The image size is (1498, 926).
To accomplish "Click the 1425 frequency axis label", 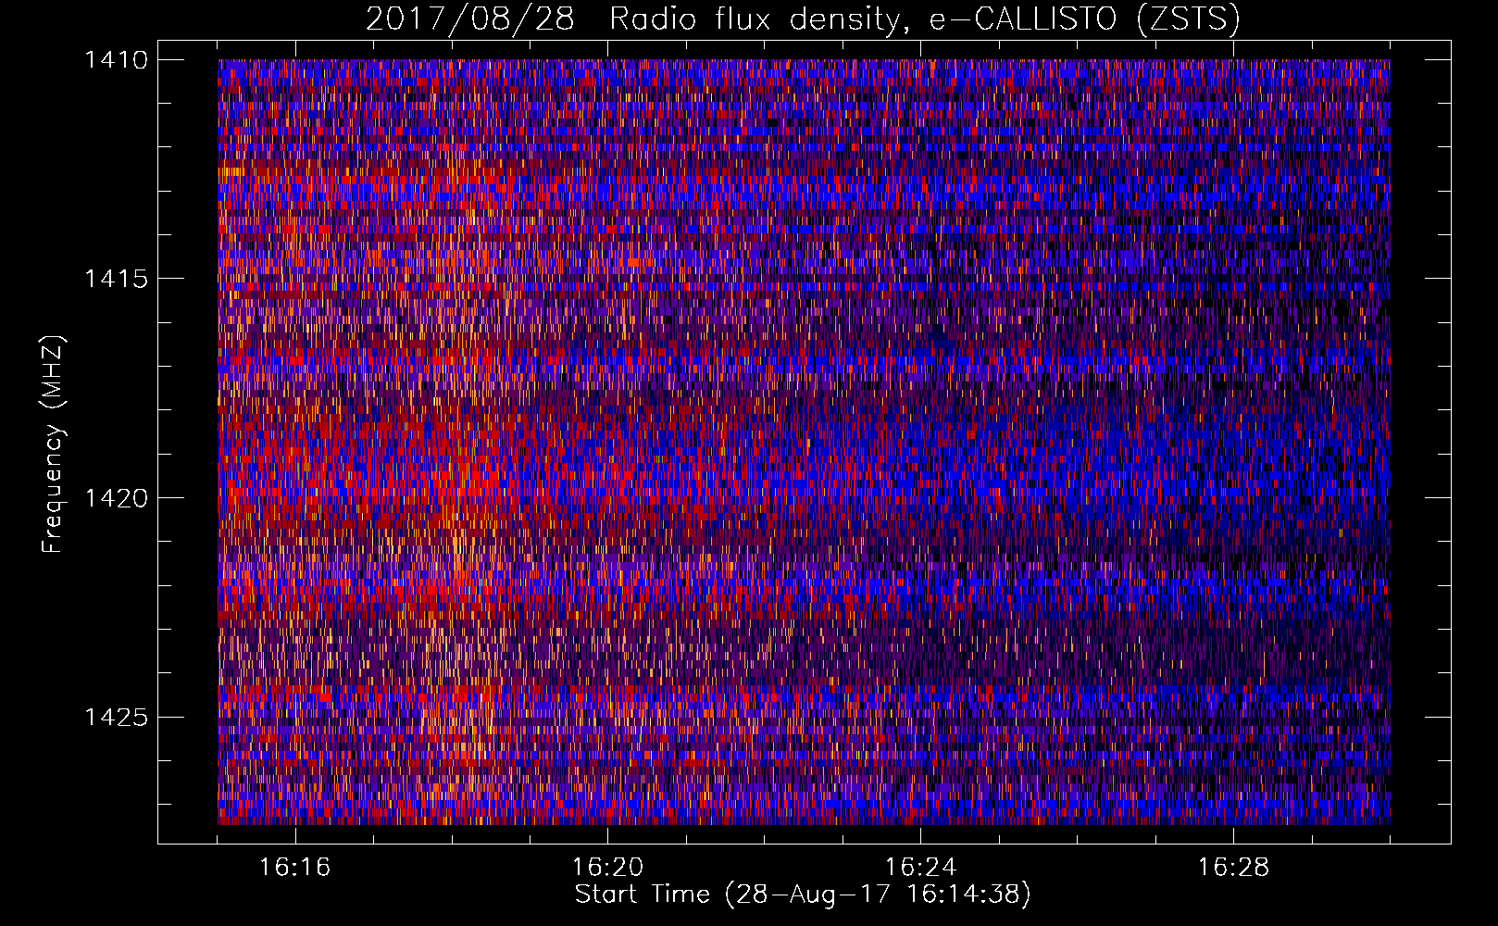I will (x=117, y=717).
